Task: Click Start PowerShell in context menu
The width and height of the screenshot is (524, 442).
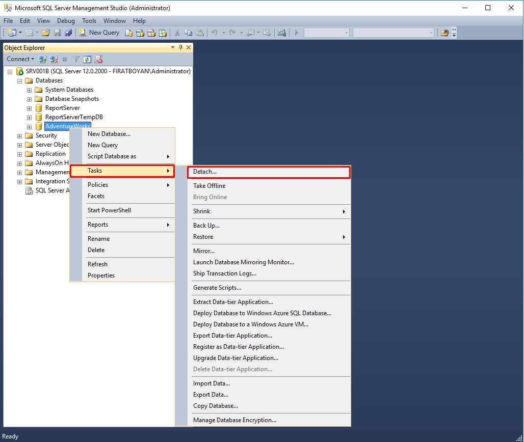Action: [128, 210]
